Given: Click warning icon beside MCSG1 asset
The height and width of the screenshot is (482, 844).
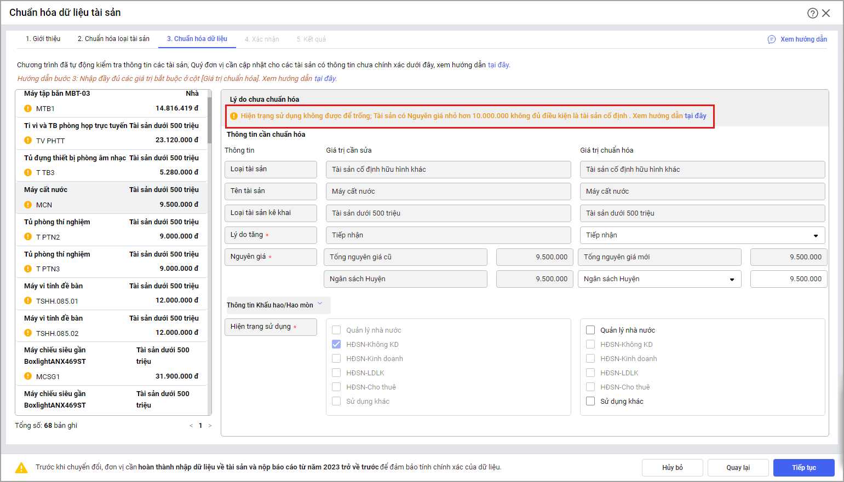Looking at the screenshot, I should (x=28, y=376).
